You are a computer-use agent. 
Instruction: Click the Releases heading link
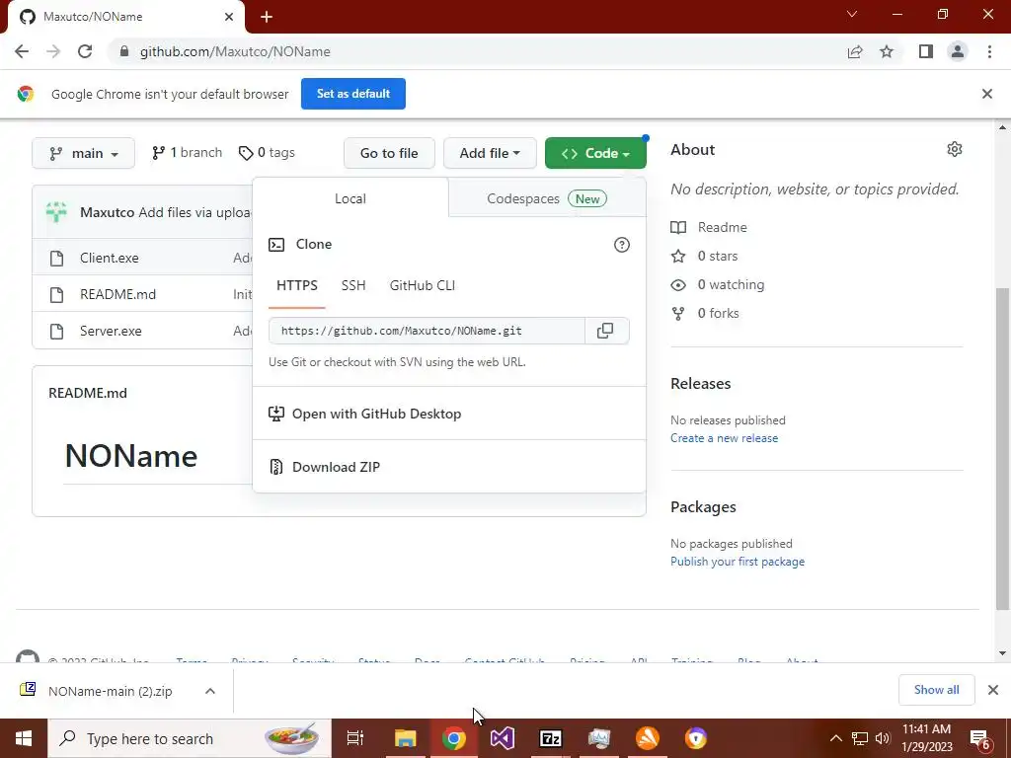pyautogui.click(x=700, y=384)
